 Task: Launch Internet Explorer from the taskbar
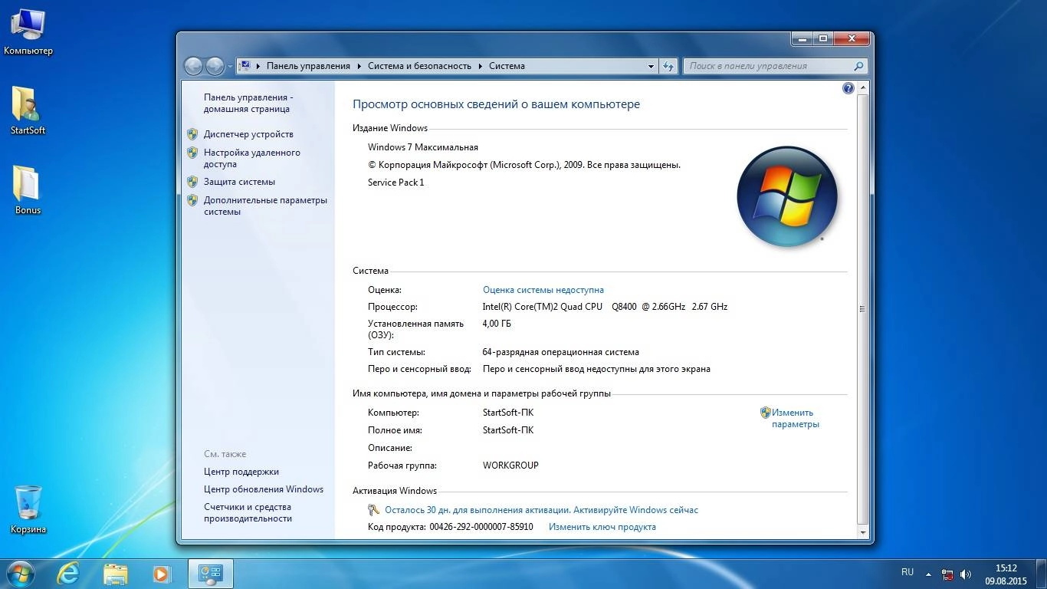tap(68, 574)
